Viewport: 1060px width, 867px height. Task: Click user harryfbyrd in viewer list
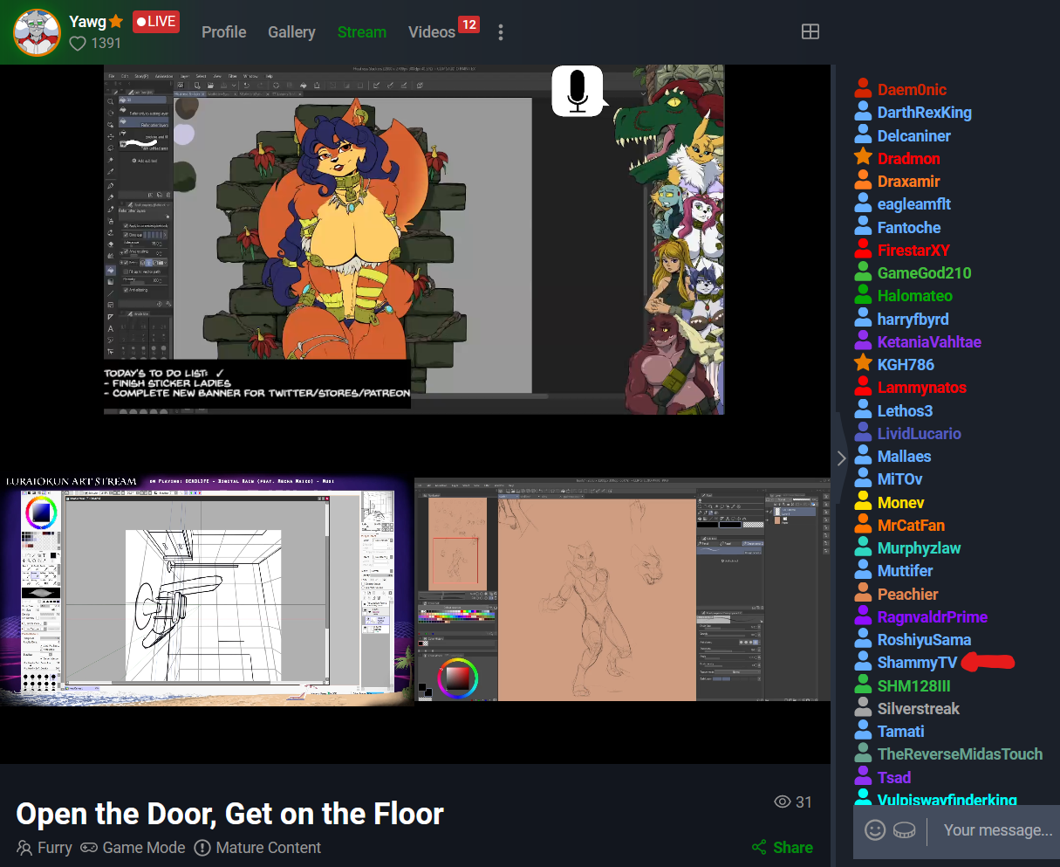pyautogui.click(x=913, y=320)
